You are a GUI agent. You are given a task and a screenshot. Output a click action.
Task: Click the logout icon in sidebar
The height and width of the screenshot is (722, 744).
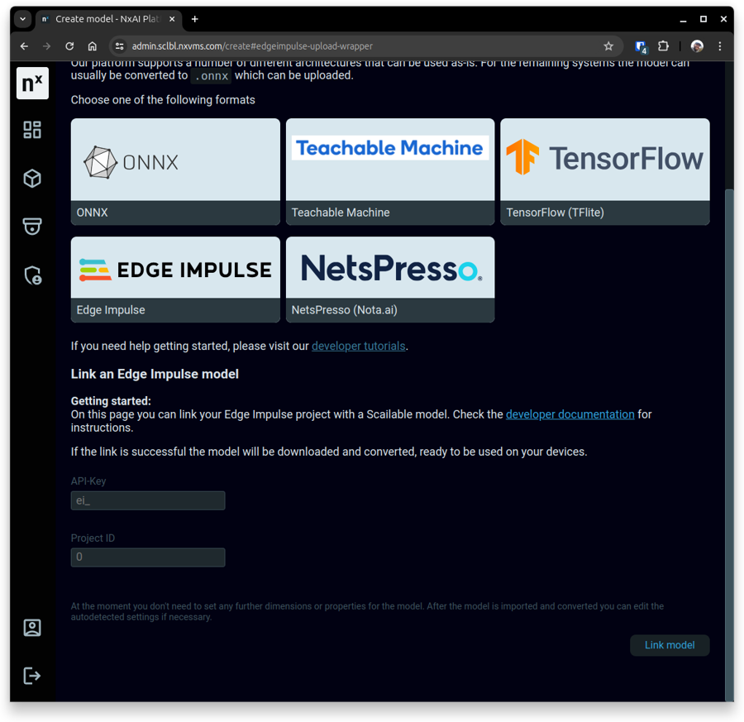[x=32, y=676]
